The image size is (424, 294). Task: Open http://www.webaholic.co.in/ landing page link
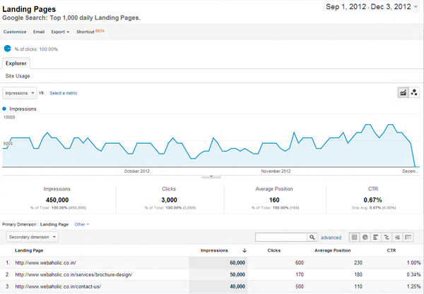[x=45, y=263]
